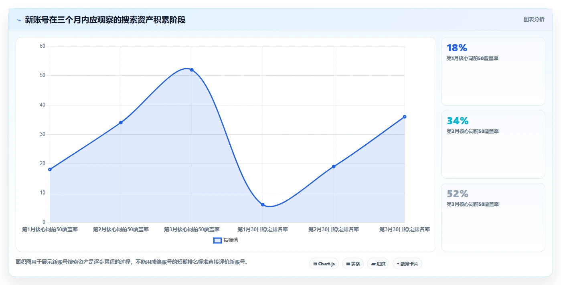Click the lowest data point at value 6

(263, 204)
